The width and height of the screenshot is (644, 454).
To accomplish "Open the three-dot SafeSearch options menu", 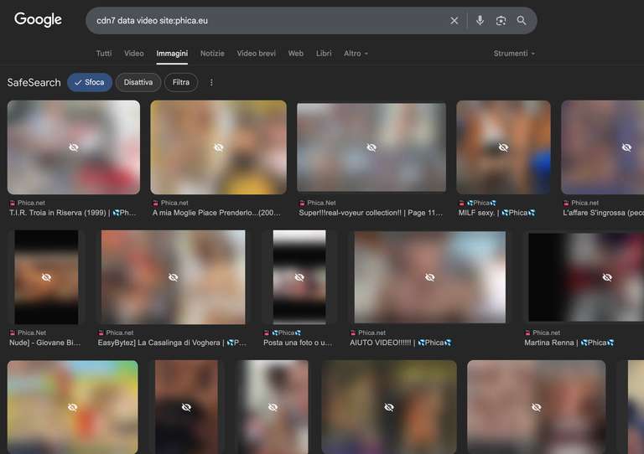I will 211,82.
